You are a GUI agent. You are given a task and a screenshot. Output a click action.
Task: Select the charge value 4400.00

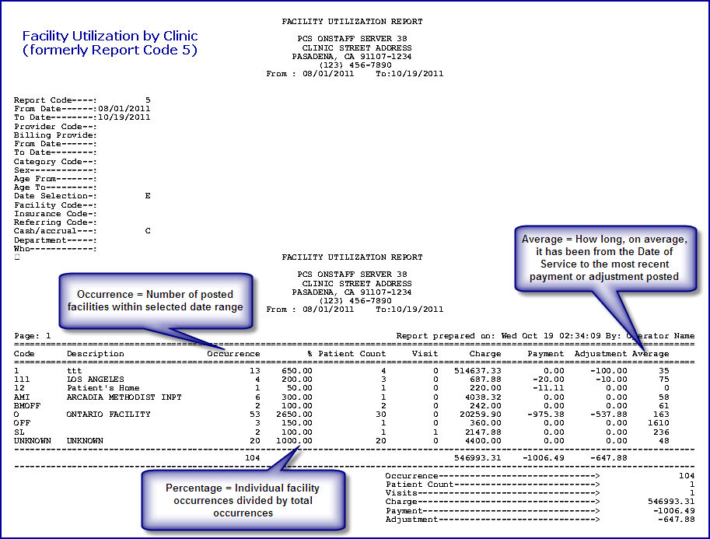tap(483, 441)
